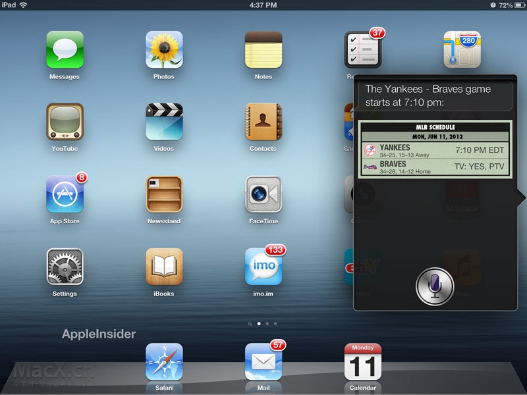Open the Messages app

(65, 50)
